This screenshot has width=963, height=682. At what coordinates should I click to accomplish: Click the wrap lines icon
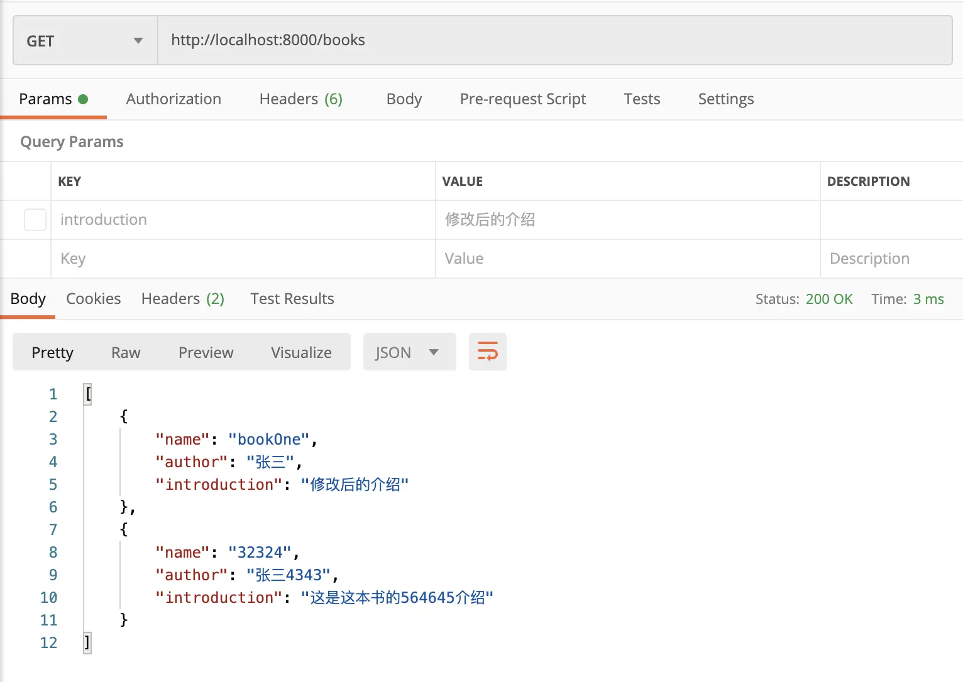(487, 352)
